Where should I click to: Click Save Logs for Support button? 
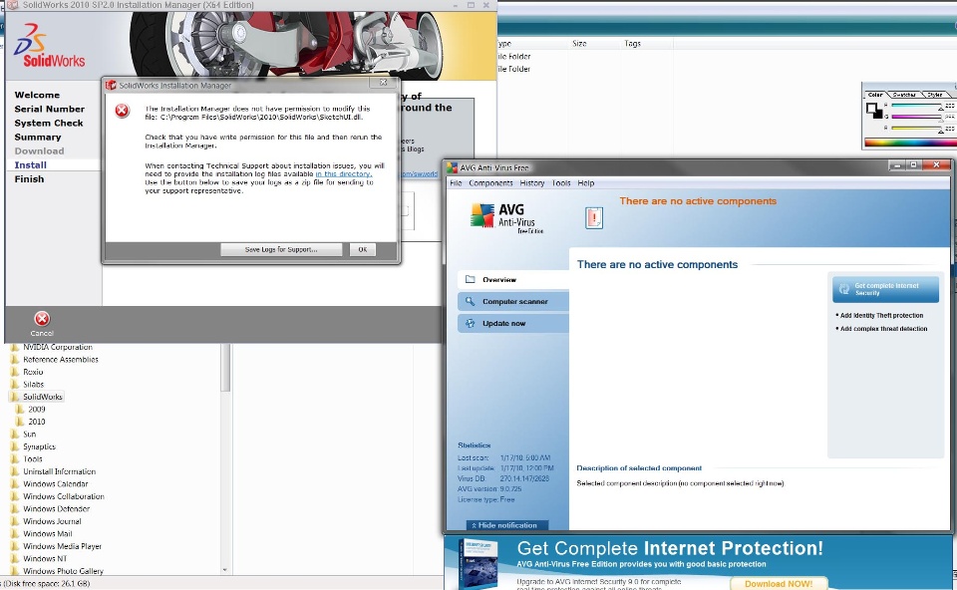coord(281,249)
